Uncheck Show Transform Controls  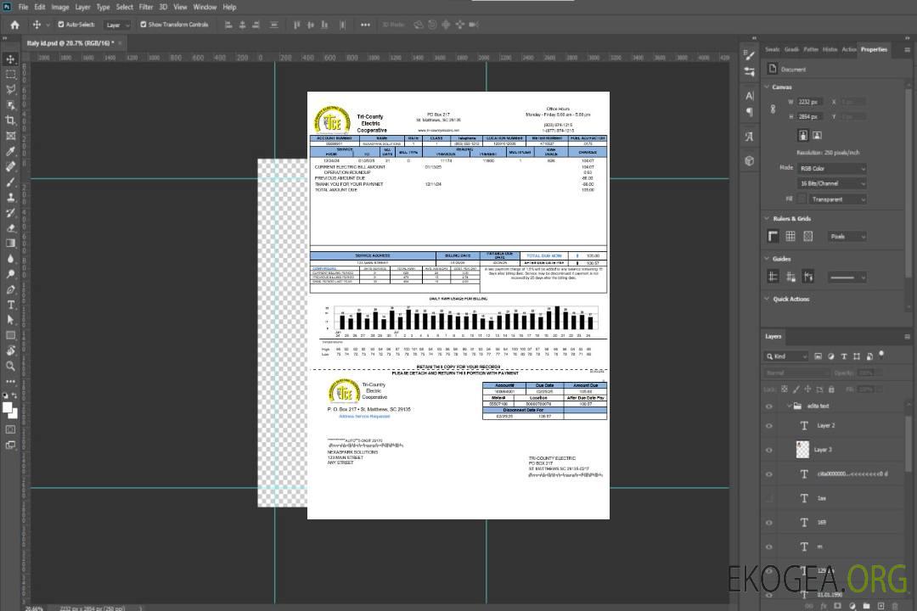(x=143, y=25)
